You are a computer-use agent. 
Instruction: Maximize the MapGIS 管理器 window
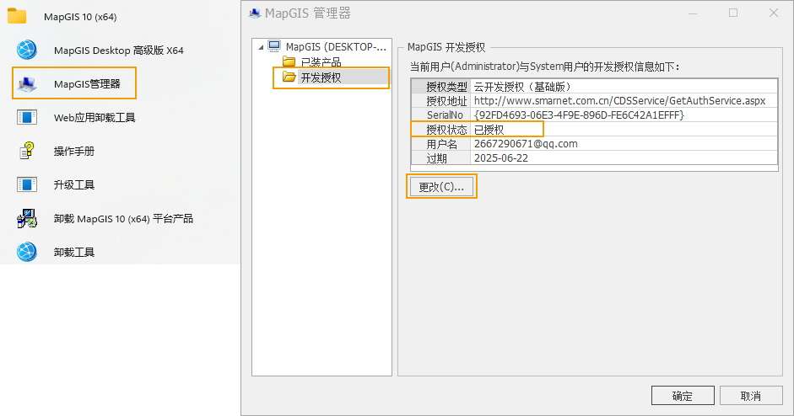(733, 13)
